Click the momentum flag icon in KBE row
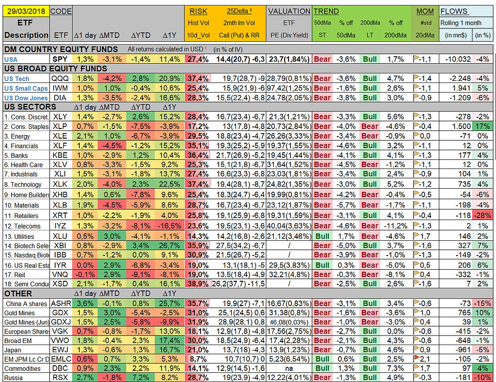The width and height of the screenshot is (496, 382). (417, 154)
